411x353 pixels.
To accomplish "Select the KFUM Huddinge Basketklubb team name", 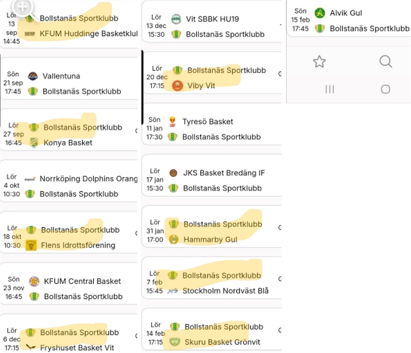I will pyautogui.click(x=89, y=34).
